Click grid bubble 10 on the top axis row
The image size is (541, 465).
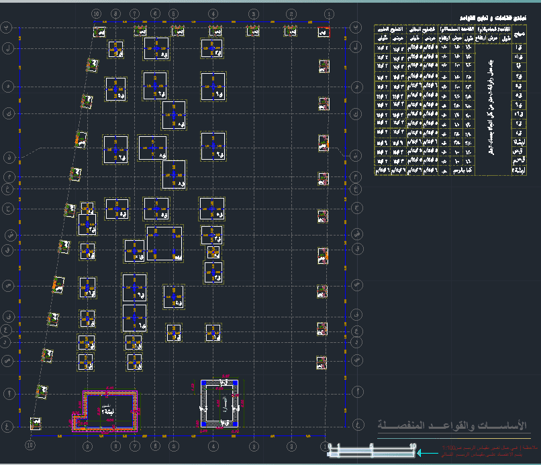click(96, 14)
